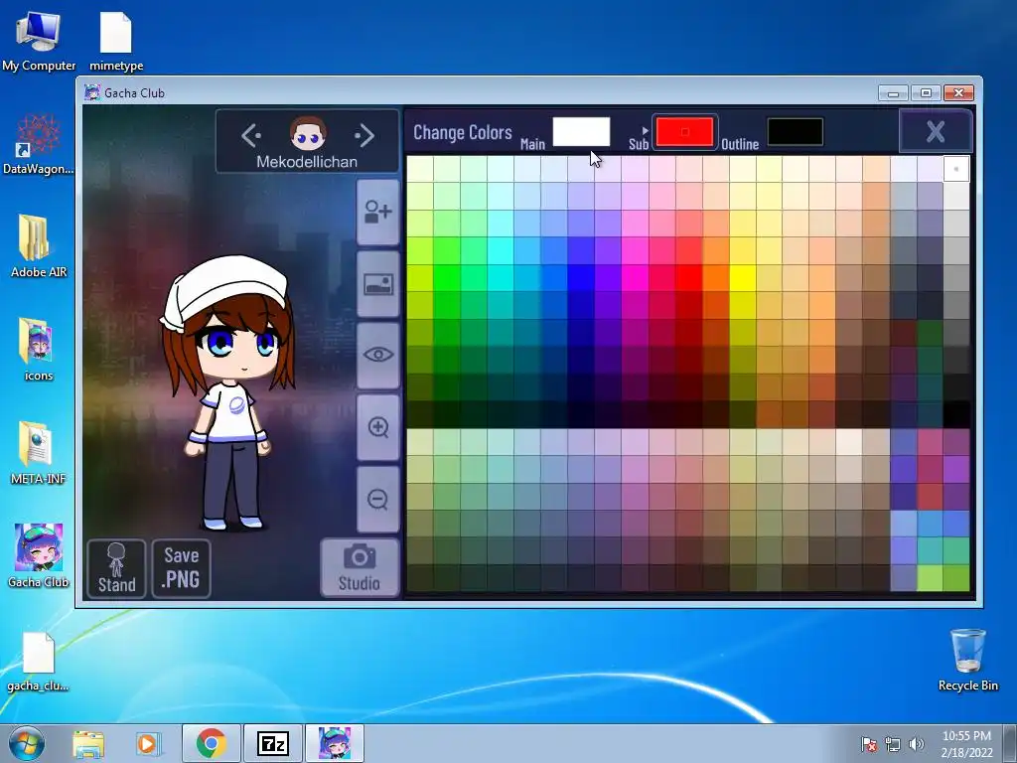
Task: Toggle the eye visibility icon
Action: (378, 355)
